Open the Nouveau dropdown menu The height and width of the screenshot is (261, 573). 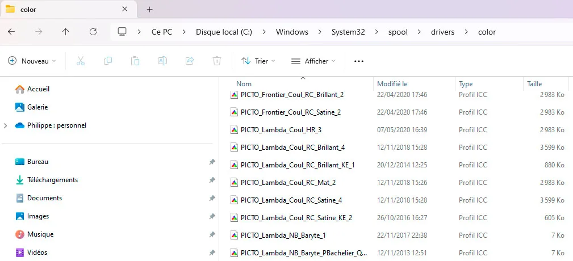(32, 61)
